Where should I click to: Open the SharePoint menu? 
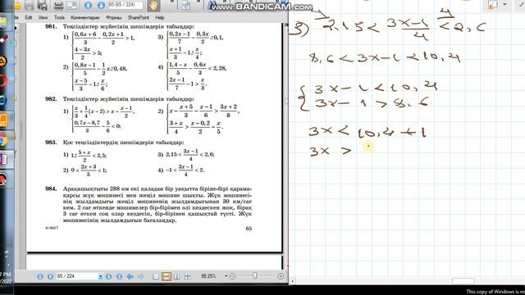click(x=139, y=17)
